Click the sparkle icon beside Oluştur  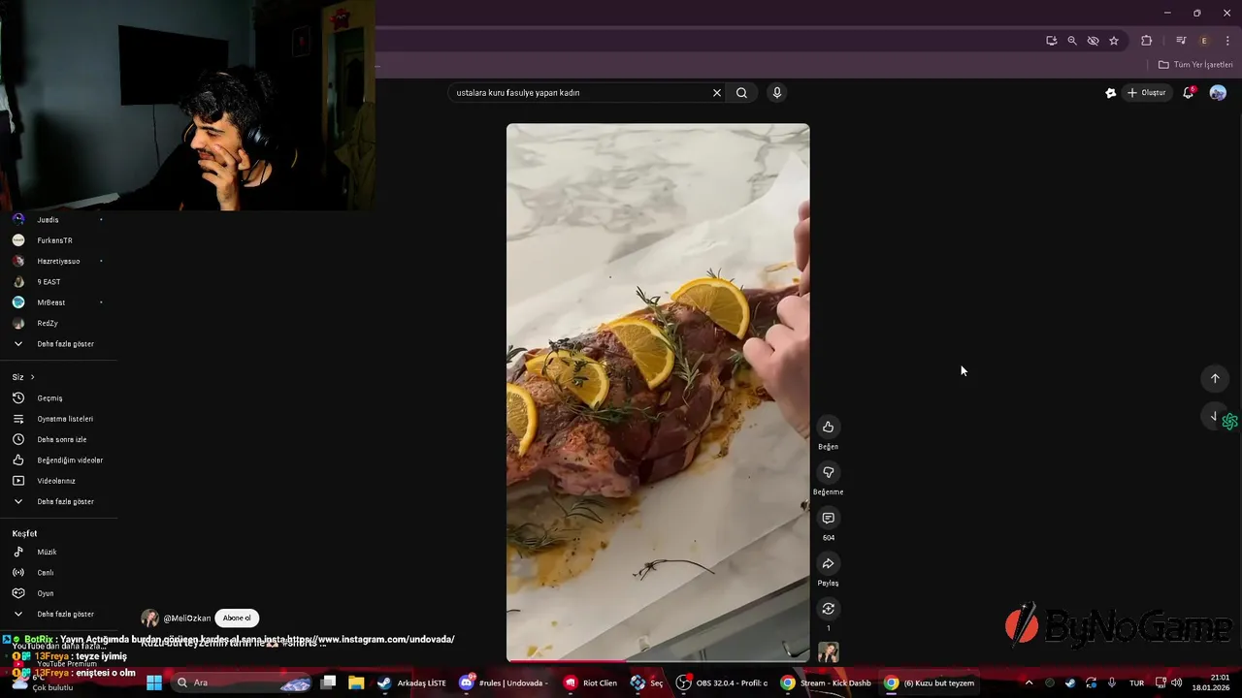click(x=1110, y=93)
